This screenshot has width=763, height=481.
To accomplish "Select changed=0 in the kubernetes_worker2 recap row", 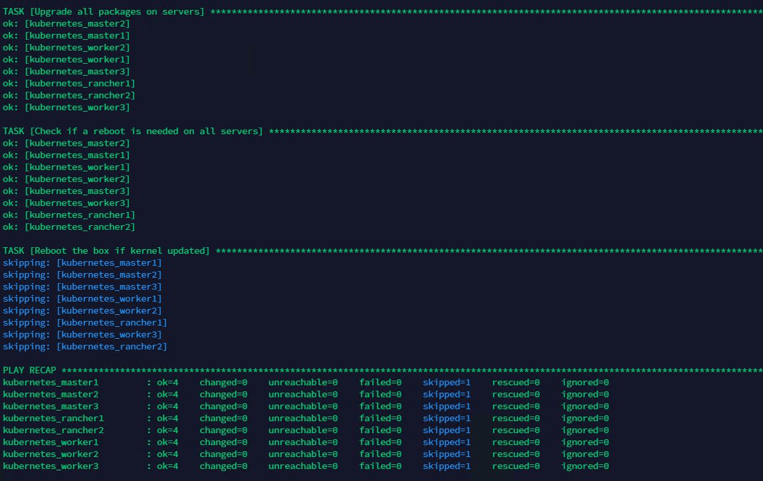I will (x=223, y=454).
